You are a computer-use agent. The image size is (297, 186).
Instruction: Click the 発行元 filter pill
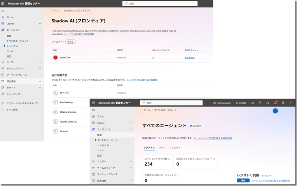71,42
